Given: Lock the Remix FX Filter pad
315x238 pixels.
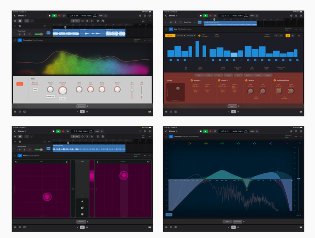Looking at the screenshot, I should pos(67,162).
